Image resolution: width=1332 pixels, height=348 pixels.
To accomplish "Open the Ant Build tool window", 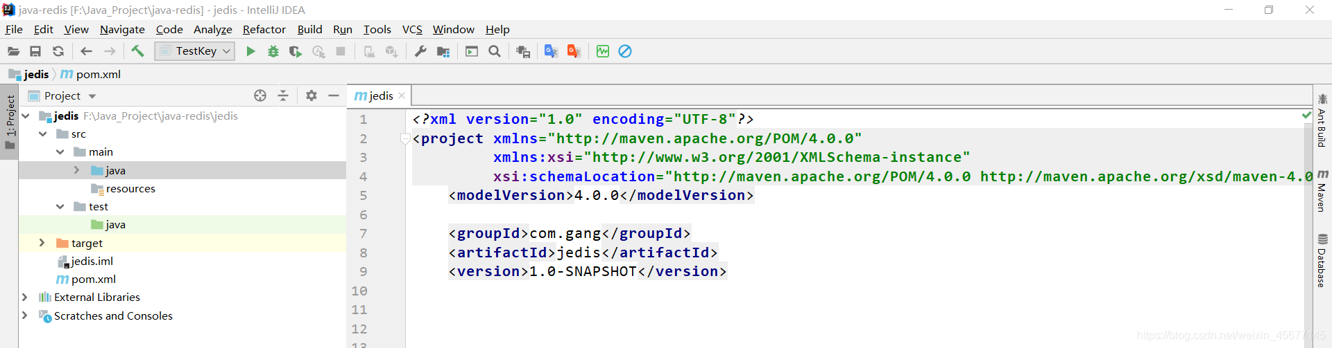I will click(x=1322, y=121).
